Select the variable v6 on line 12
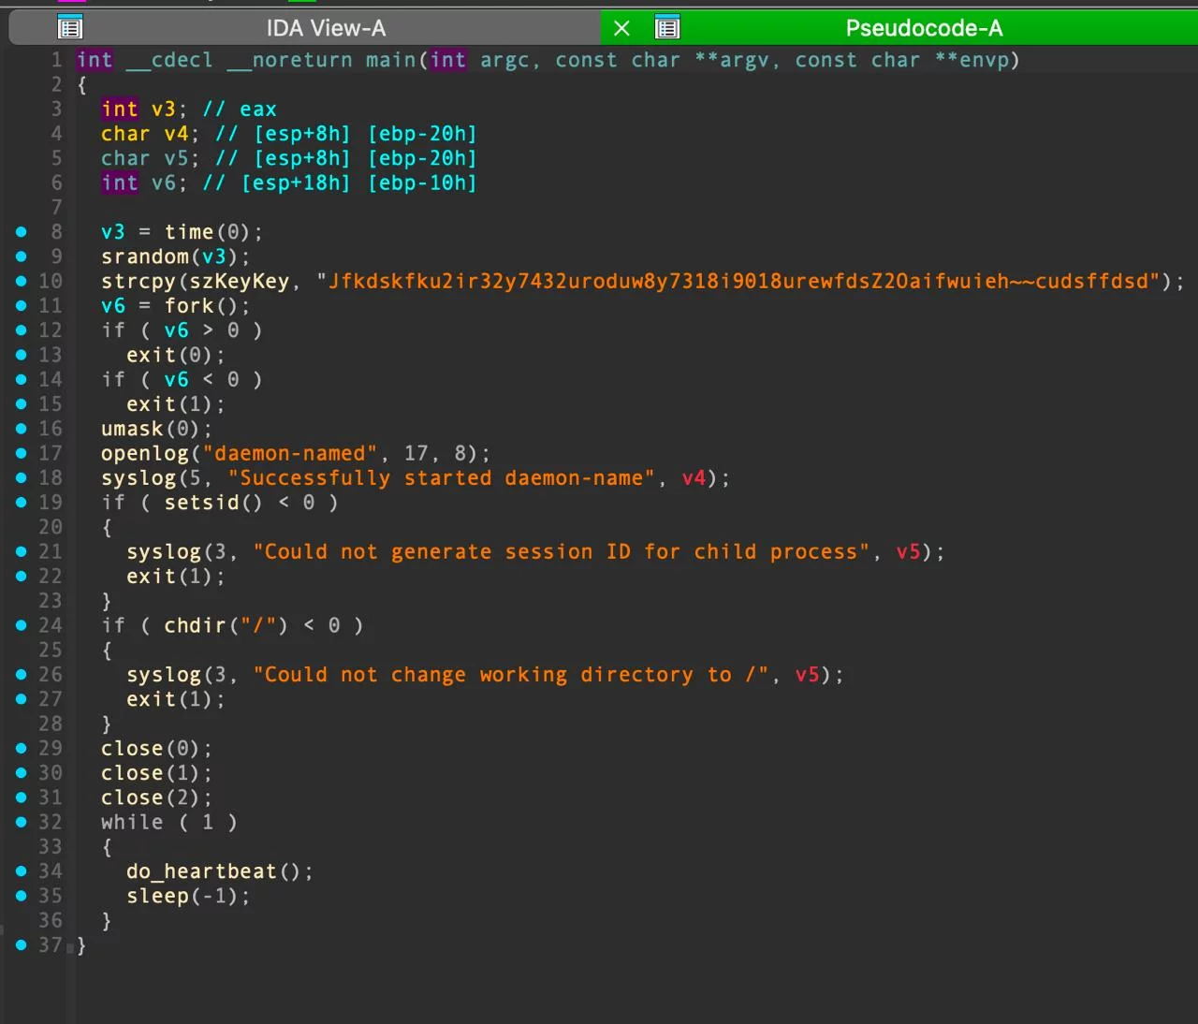Screen dimensions: 1198x1024 (x=176, y=329)
